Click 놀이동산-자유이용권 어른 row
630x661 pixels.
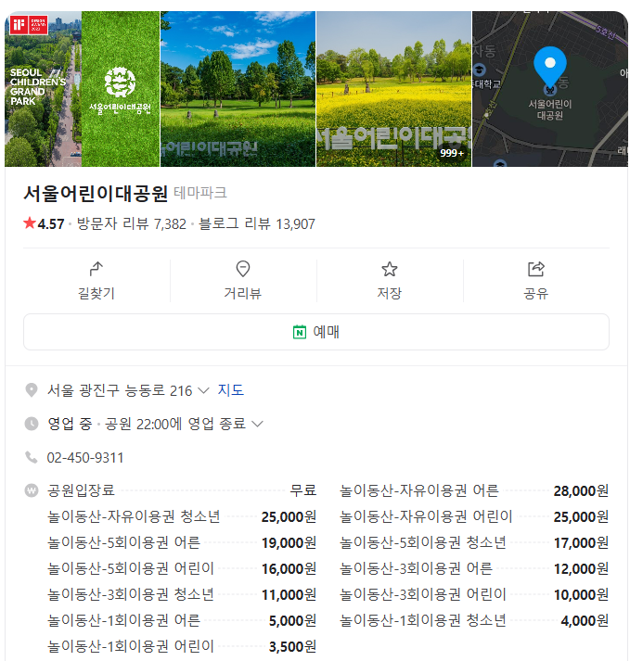coord(474,490)
